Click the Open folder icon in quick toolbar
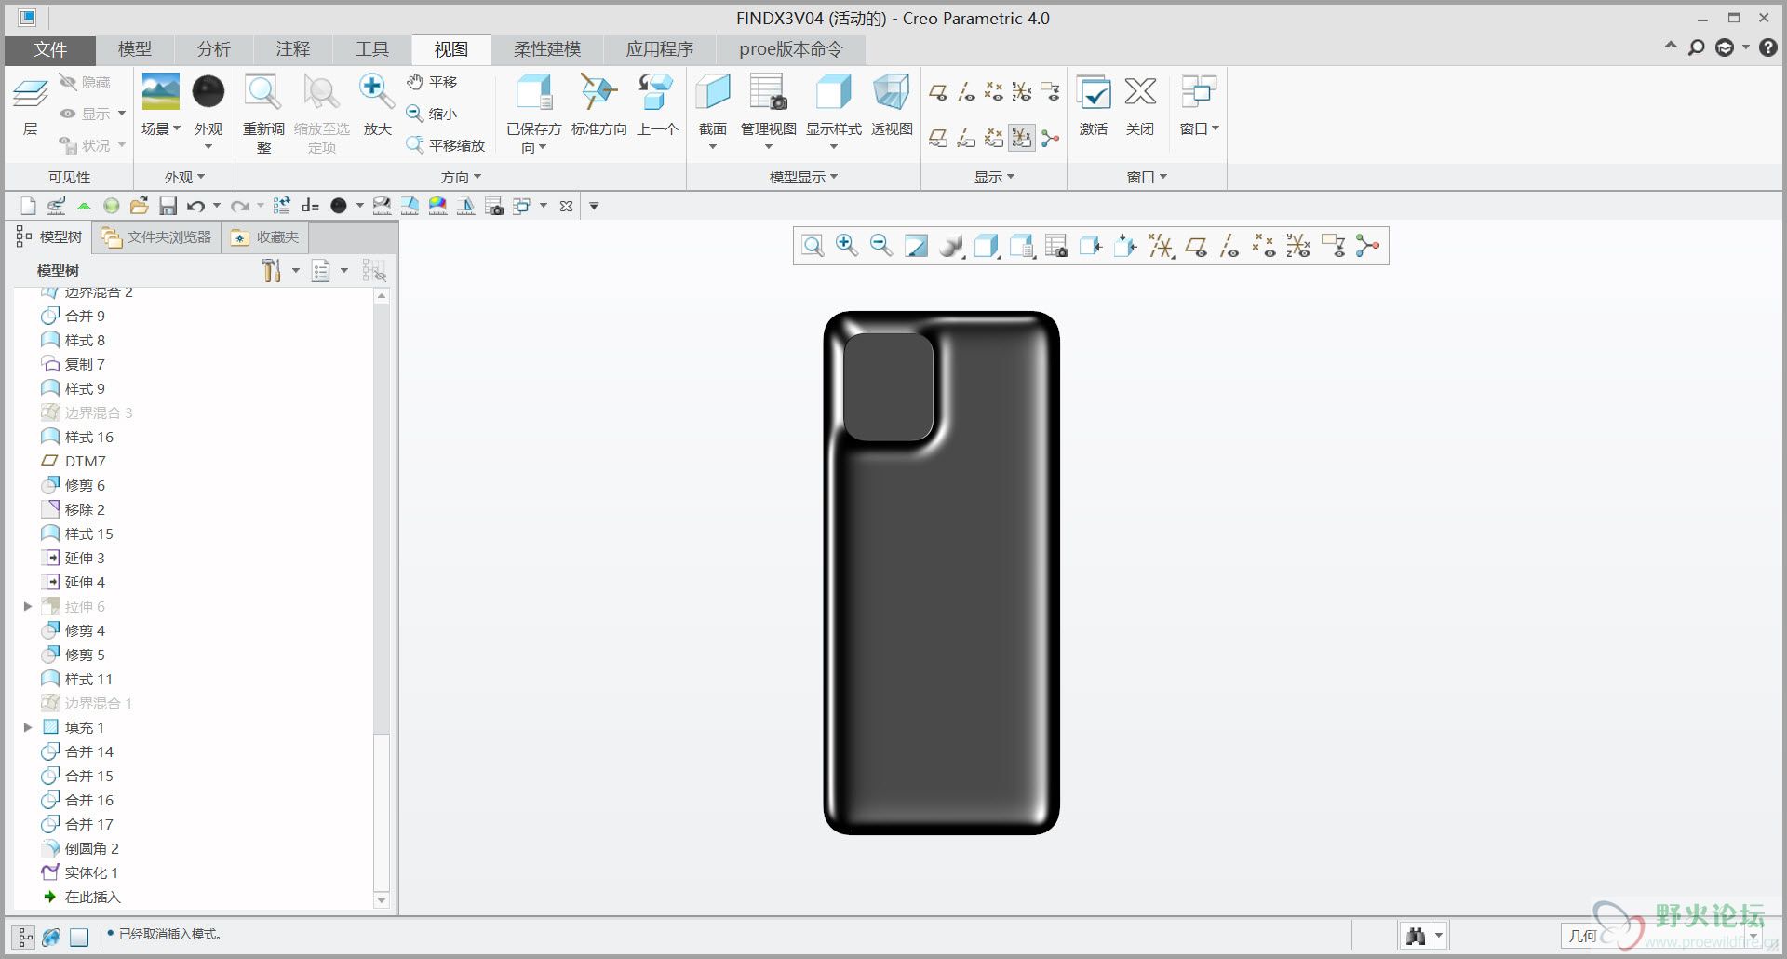Screen dimensions: 1787x959 140,206
